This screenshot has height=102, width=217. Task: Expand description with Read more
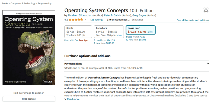[72, 99]
